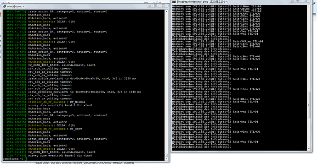Click the PuTTY scrollbar down arrow
Screen dimensions: 317x168
point(167,159)
